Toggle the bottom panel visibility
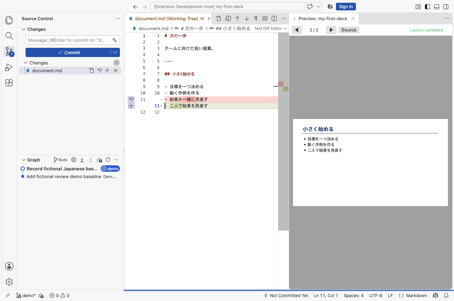 pos(437,7)
